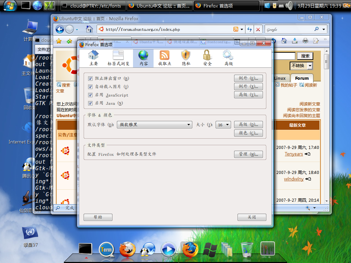
Task: Open the windwiny user link on the forum
Action: pos(294,179)
